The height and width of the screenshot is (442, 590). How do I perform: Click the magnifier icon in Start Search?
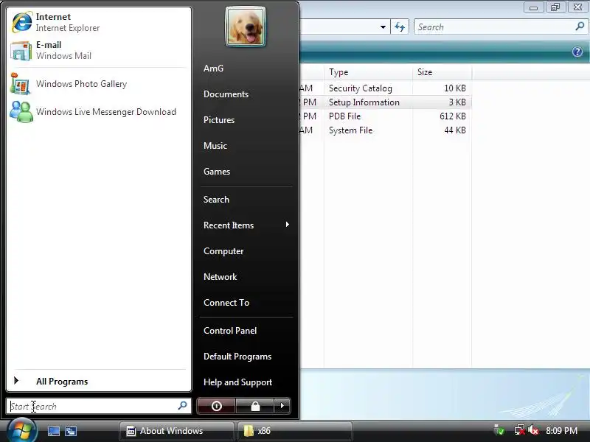tap(182, 406)
